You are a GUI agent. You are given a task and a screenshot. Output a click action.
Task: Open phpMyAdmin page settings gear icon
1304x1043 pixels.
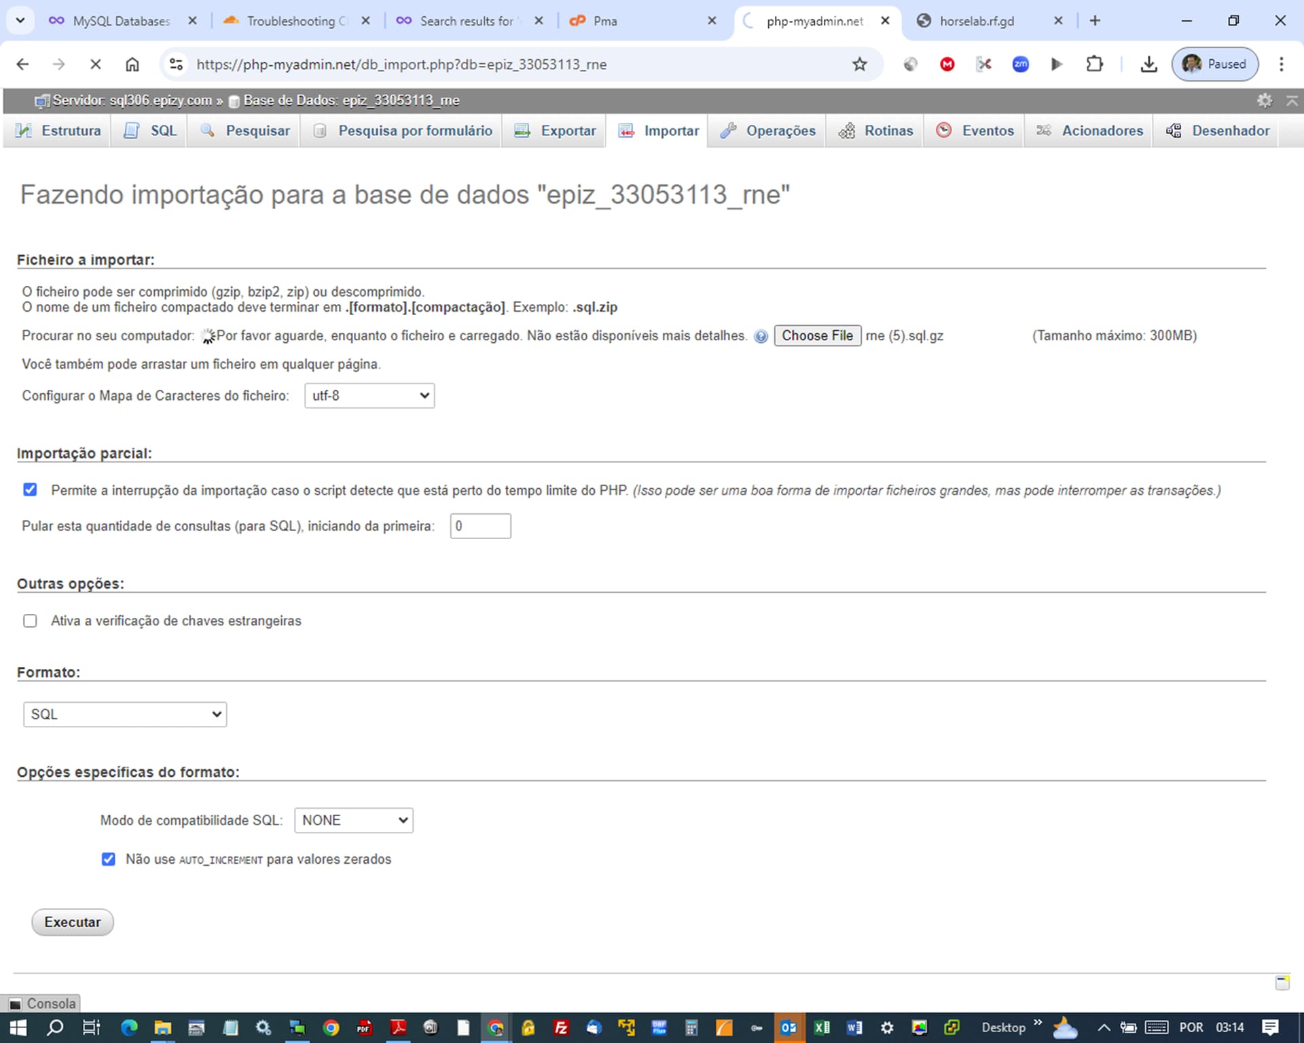pos(1264,100)
